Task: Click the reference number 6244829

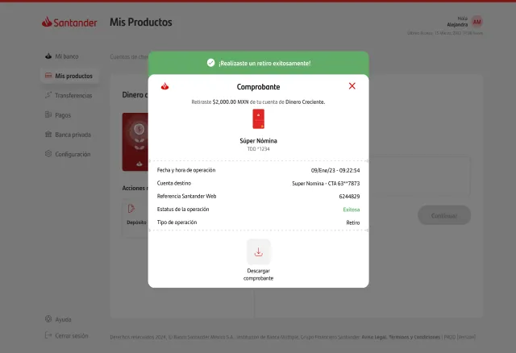Action: coord(349,197)
